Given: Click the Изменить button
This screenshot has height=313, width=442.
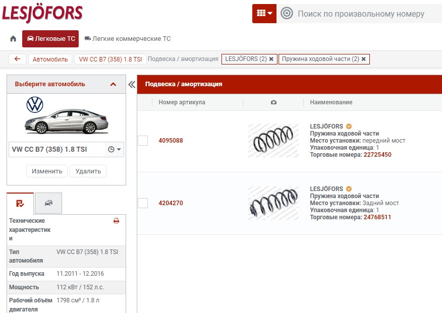Looking at the screenshot, I should 47,171.
